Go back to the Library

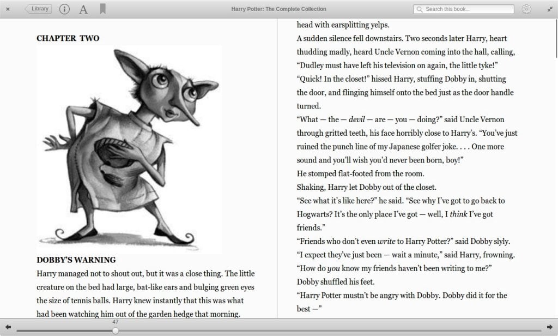[x=38, y=9]
